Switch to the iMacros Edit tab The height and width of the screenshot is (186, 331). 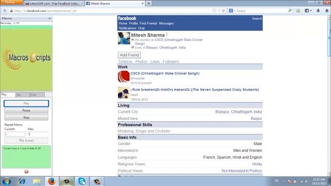(x=37, y=95)
